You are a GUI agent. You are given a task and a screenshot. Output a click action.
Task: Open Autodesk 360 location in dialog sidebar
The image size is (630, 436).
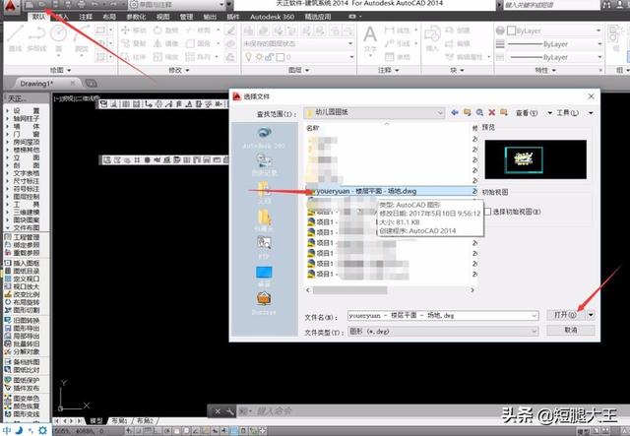click(264, 138)
